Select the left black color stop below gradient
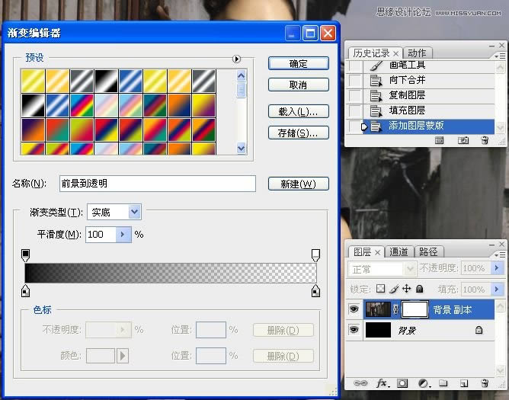The height and width of the screenshot is (400, 509). 25,291
